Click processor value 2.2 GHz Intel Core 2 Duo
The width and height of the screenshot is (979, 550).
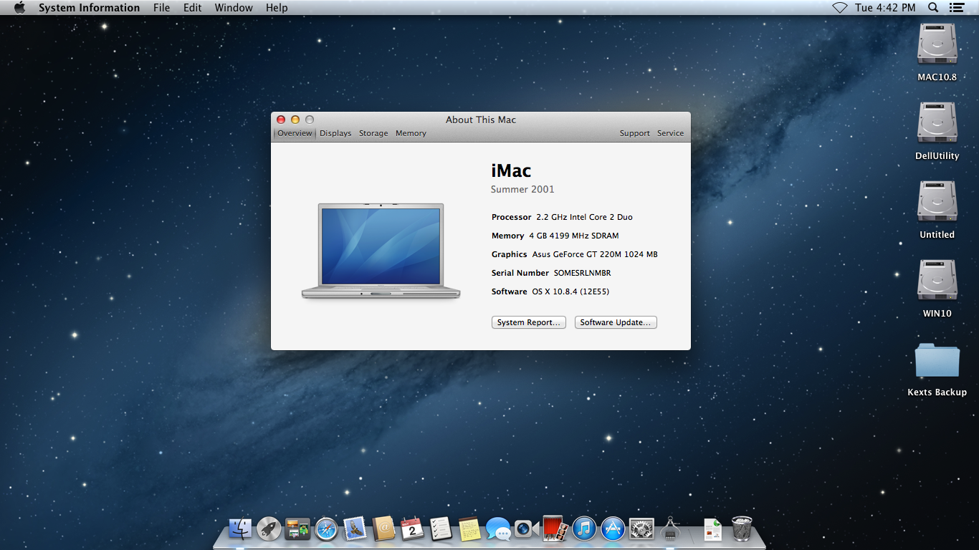coord(584,217)
